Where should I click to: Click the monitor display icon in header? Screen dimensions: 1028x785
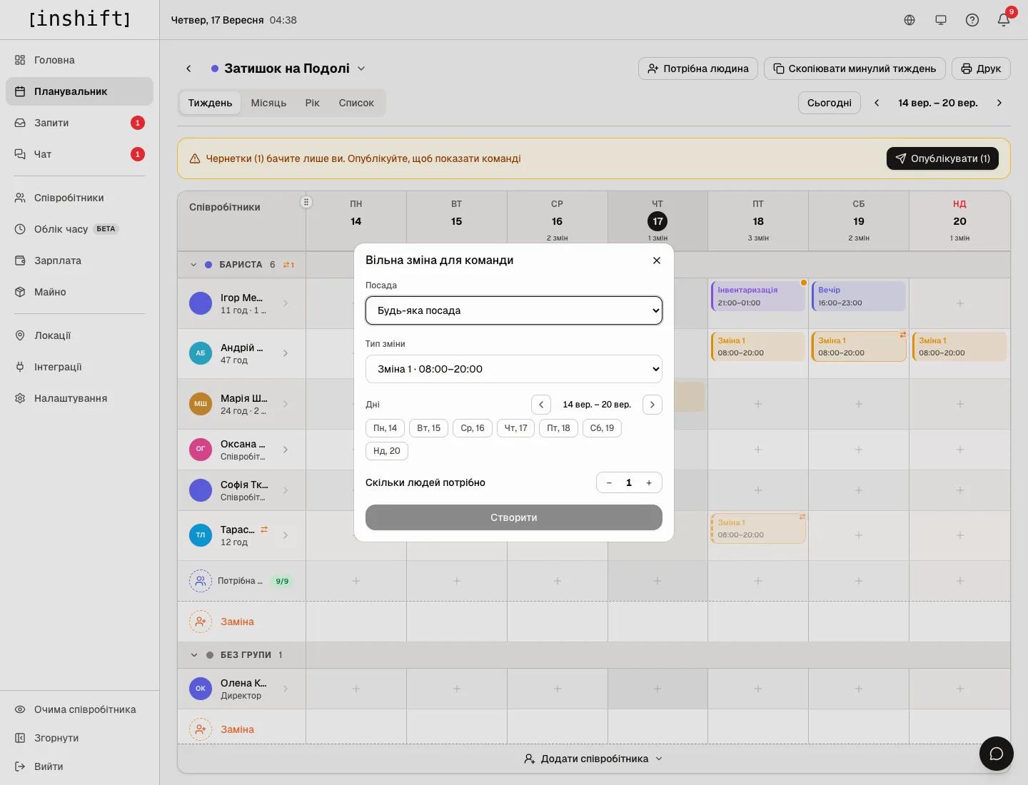(x=941, y=20)
